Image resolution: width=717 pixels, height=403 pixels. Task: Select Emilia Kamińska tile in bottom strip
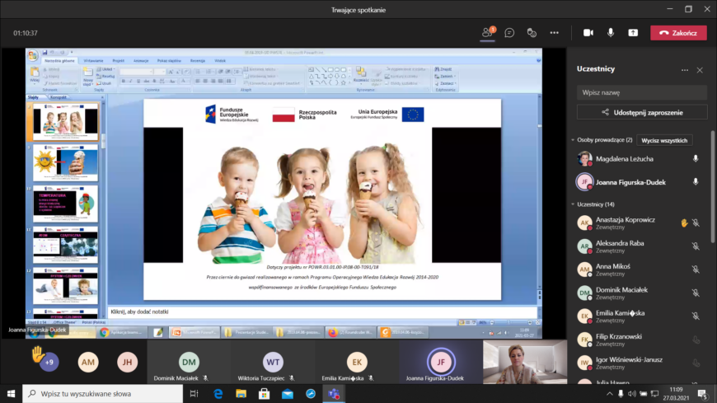click(x=357, y=362)
